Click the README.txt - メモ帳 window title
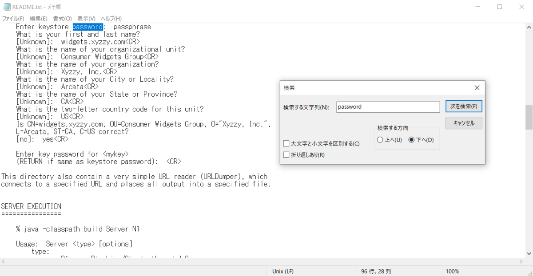 (37, 7)
